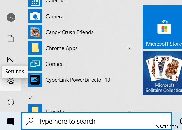
Task: Click the Windows Start button
Action: tap(11, 121)
